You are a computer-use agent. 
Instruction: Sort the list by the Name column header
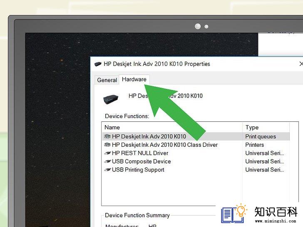click(172, 127)
